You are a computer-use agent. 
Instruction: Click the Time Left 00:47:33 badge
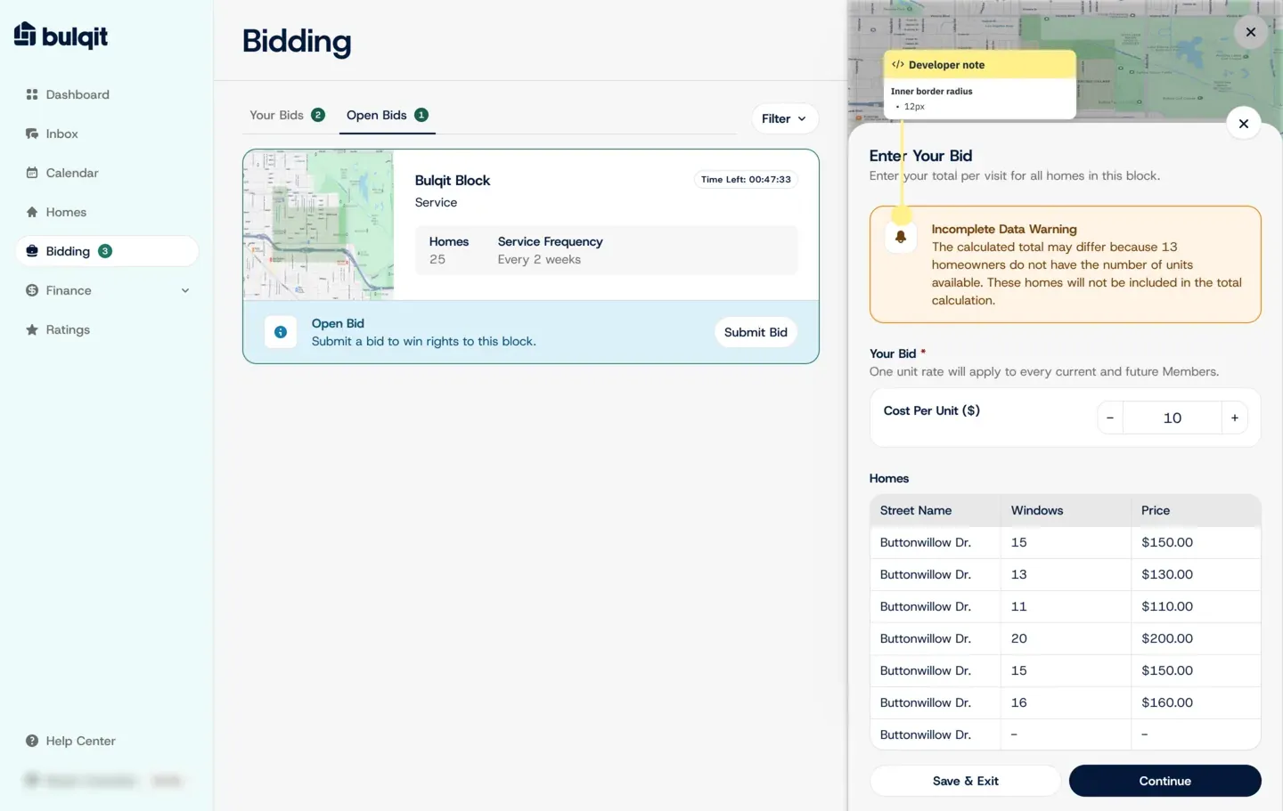click(x=746, y=179)
